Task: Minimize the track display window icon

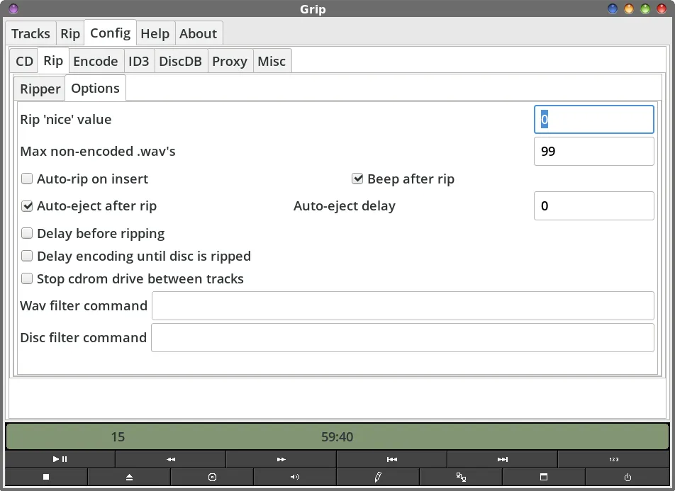Action: [x=544, y=477]
